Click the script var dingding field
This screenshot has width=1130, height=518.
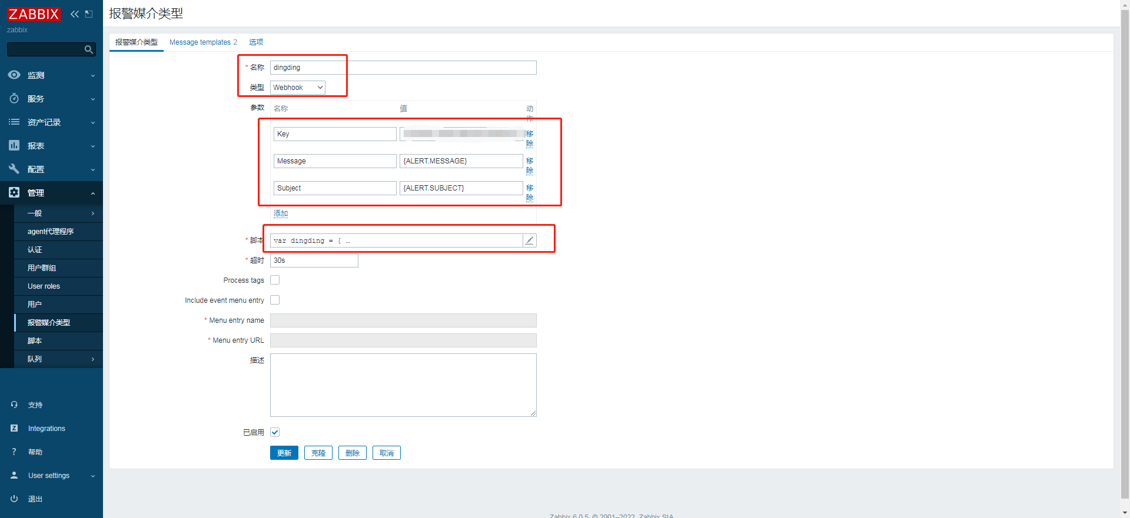click(397, 240)
